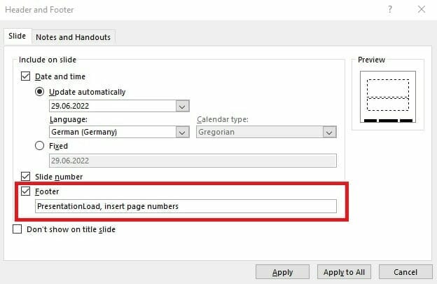Click the Footer text input field
The width and height of the screenshot is (437, 284).
[x=186, y=206]
